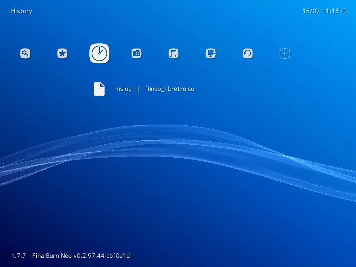
Task: Open the Images camera icon
Action: click(136, 53)
